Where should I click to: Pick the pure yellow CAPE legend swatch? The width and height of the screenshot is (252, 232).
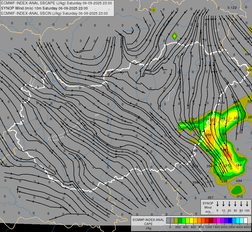coord(192,221)
